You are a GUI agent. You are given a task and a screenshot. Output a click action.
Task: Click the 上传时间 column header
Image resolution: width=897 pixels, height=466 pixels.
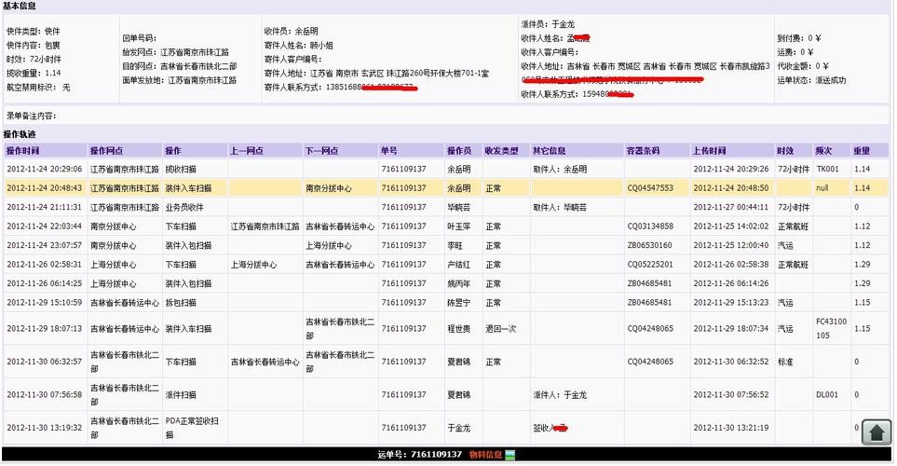[x=710, y=151]
